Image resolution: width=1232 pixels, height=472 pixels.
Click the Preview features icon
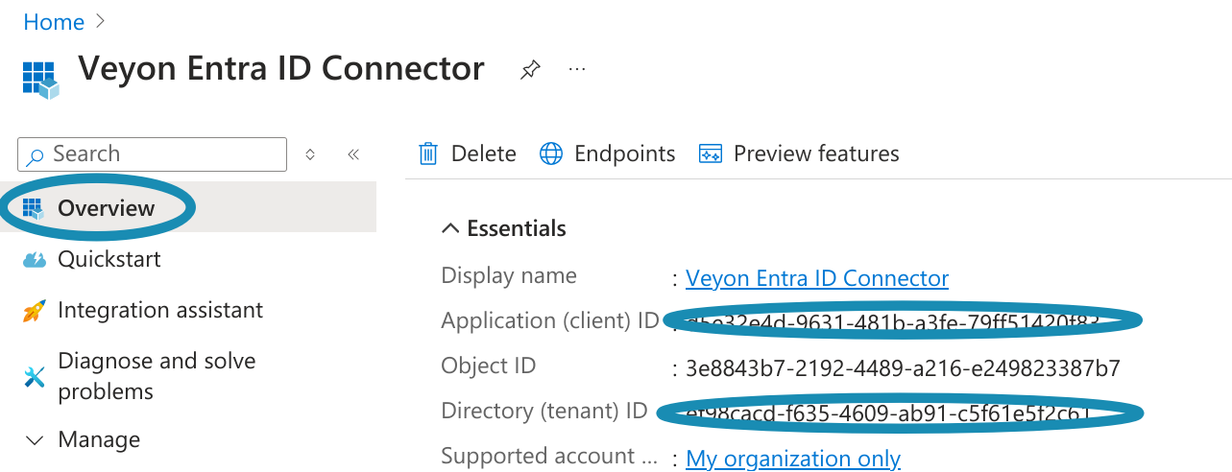pos(711,153)
